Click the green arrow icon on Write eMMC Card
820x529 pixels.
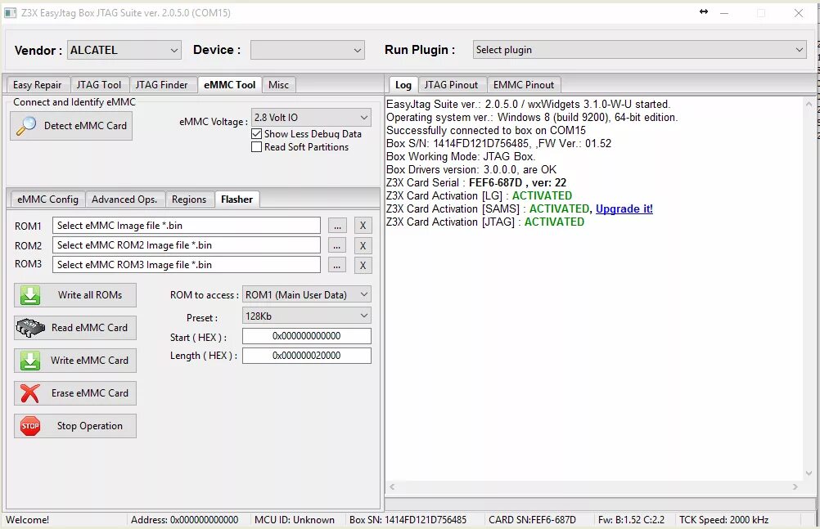30,361
